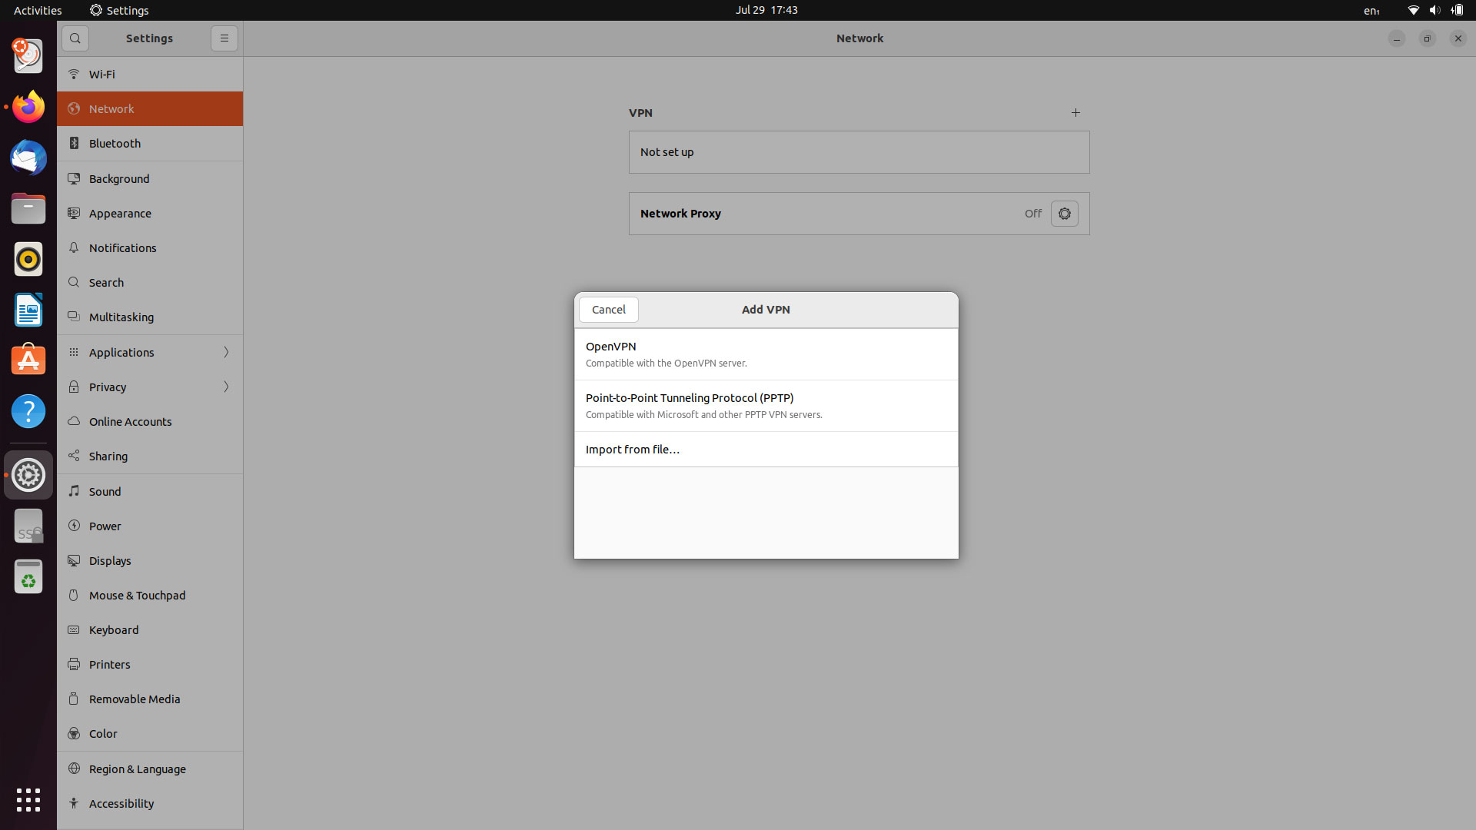Expand the Applications settings section
The image size is (1476, 830).
(x=225, y=352)
